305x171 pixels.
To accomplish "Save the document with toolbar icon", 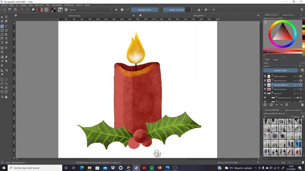I will [15, 9].
